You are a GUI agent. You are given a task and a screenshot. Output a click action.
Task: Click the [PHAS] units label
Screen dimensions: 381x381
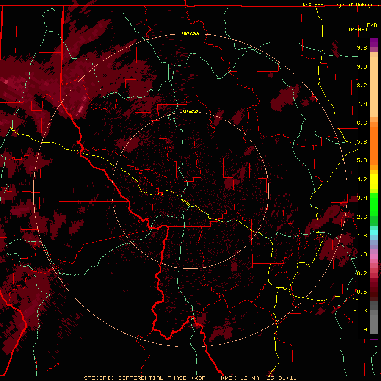(358, 29)
